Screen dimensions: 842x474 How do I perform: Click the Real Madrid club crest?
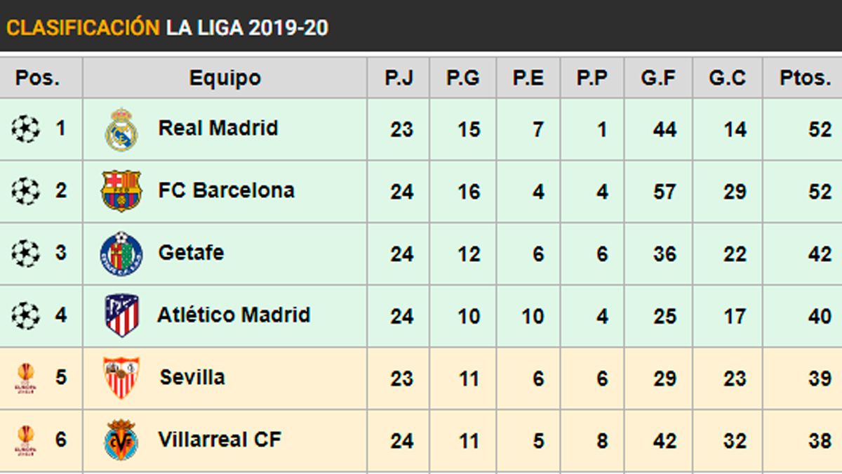[121, 130]
